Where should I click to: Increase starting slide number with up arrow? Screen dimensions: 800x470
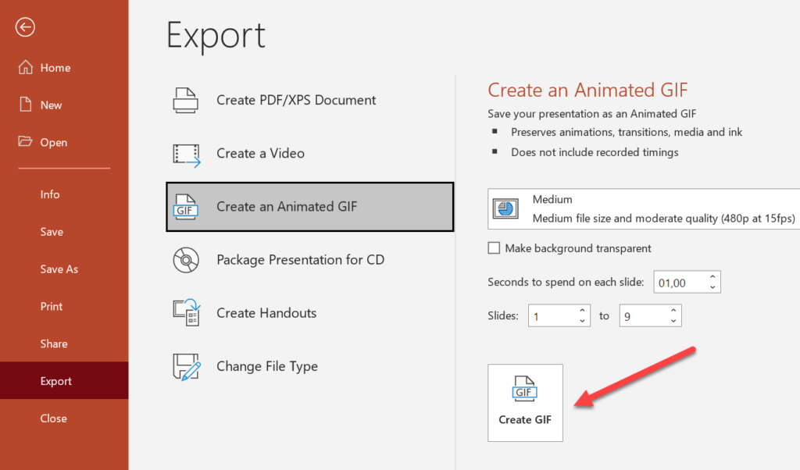click(x=582, y=310)
